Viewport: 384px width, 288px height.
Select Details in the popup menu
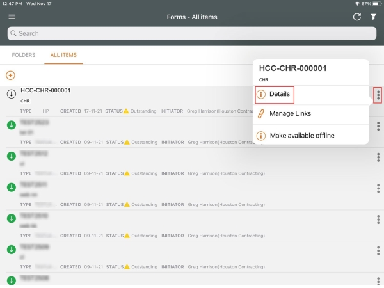point(280,94)
